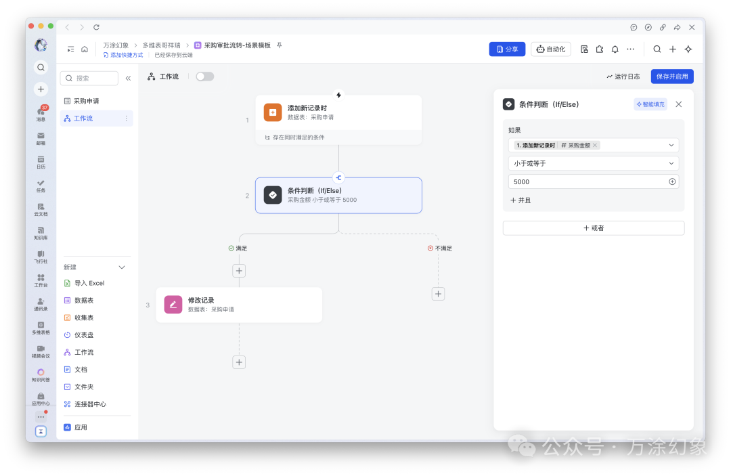Create new 收集表 from list

point(97,318)
